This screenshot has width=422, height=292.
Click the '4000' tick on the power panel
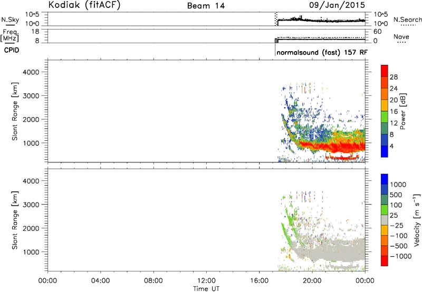[31, 72]
